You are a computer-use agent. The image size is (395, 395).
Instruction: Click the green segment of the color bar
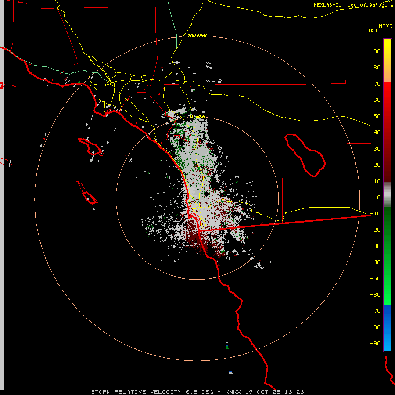point(388,256)
